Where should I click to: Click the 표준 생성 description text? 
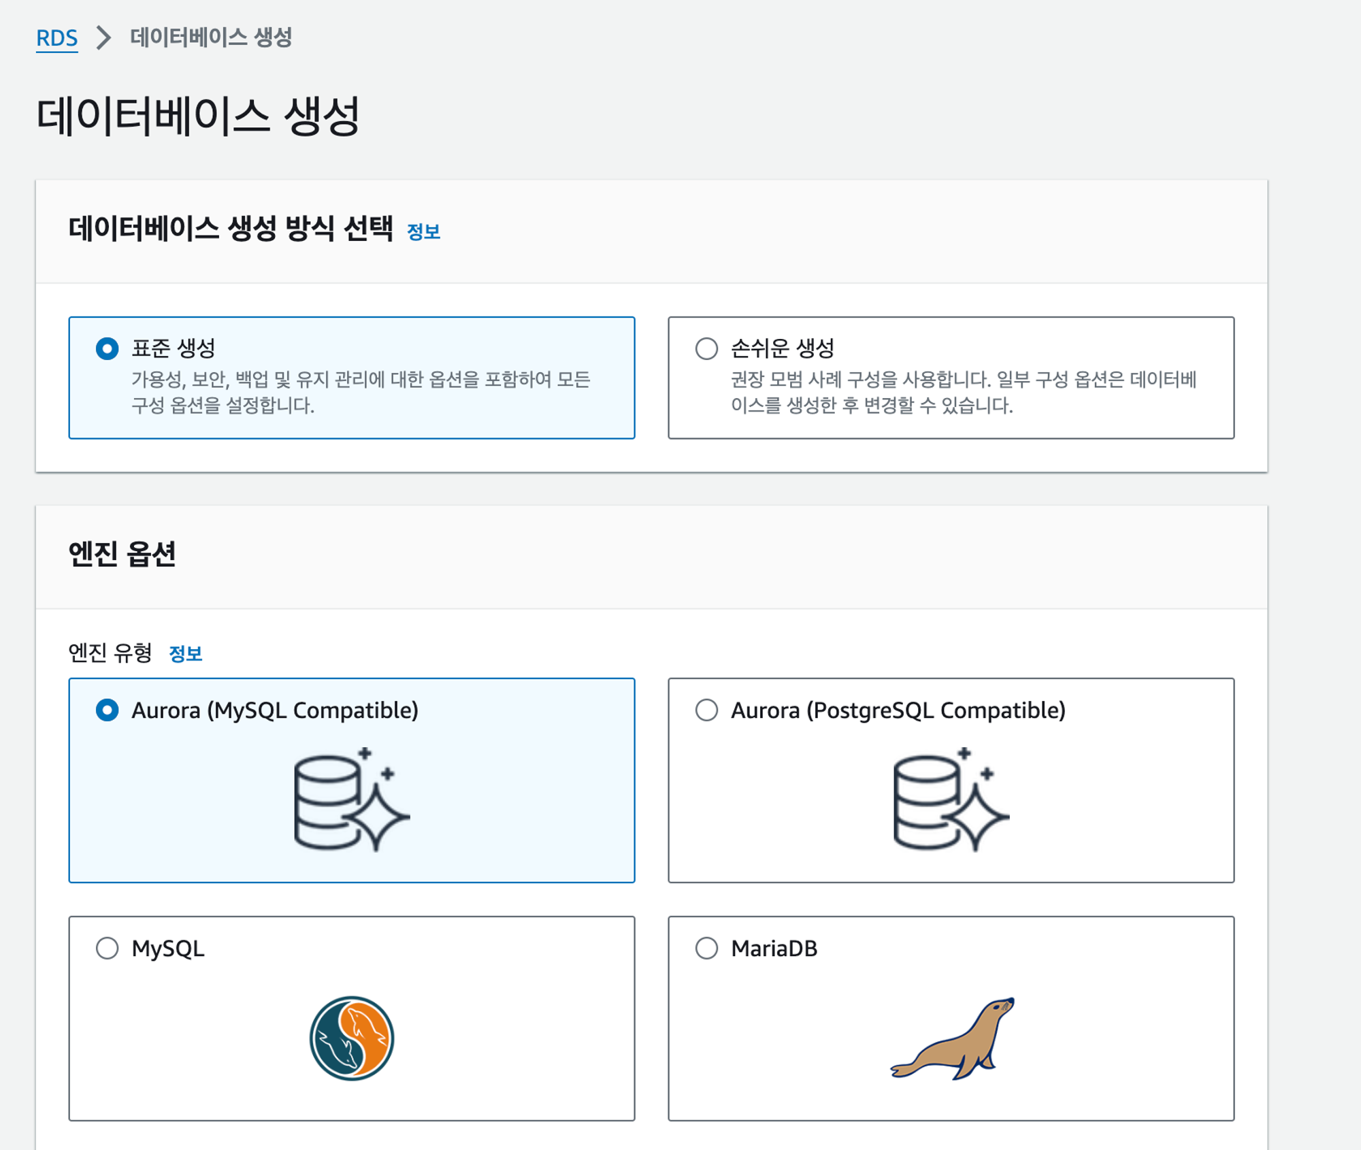(360, 392)
